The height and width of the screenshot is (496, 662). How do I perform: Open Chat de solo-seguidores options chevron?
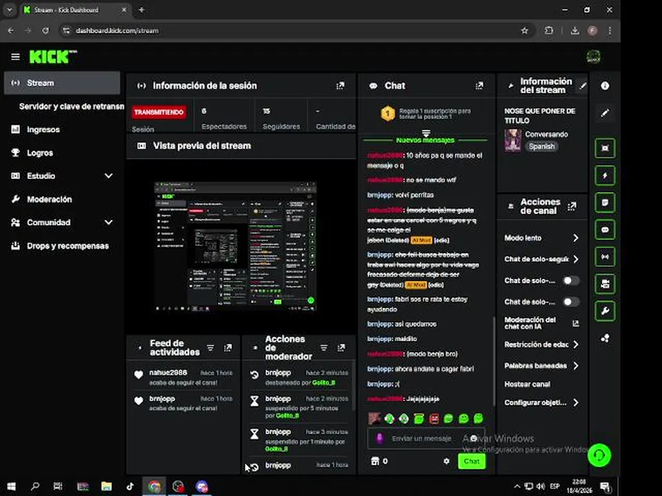[x=576, y=259]
